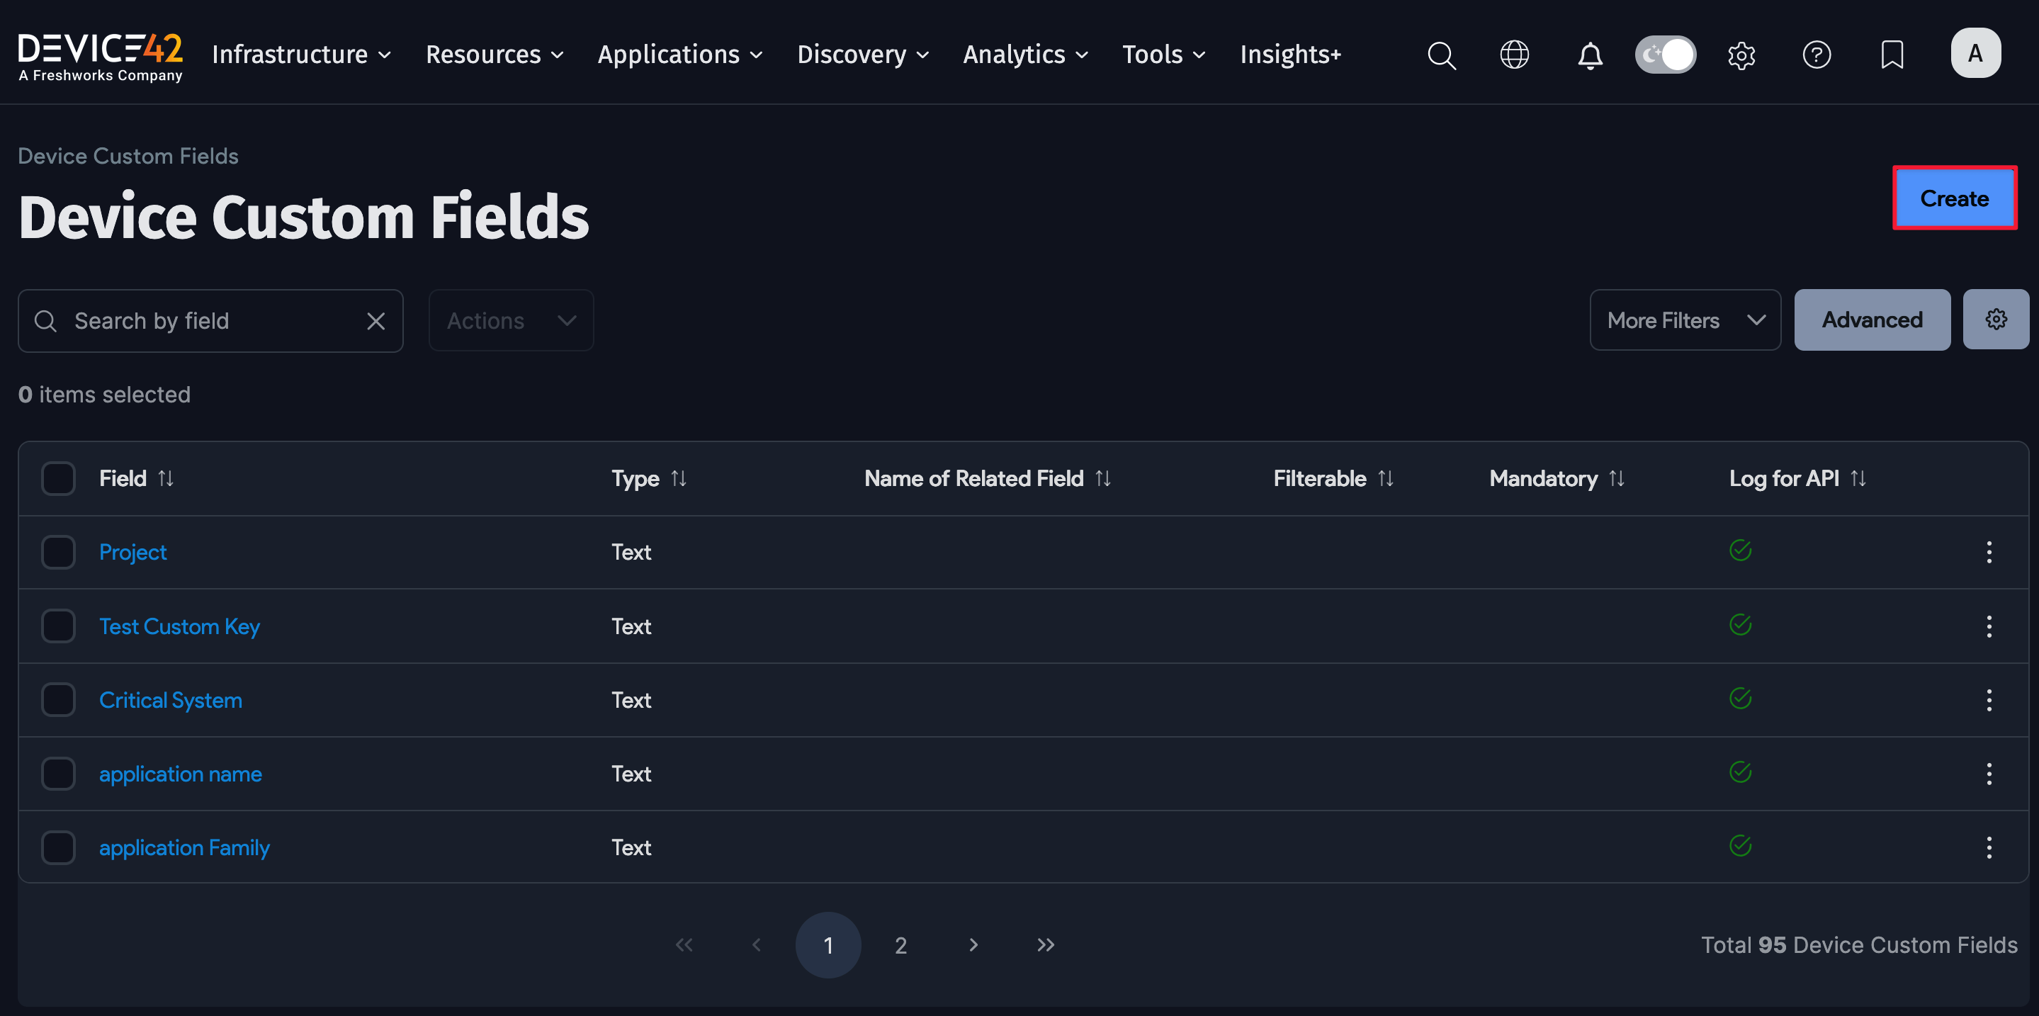Check the select-all checkbox in table header
This screenshot has width=2039, height=1016.
(58, 477)
